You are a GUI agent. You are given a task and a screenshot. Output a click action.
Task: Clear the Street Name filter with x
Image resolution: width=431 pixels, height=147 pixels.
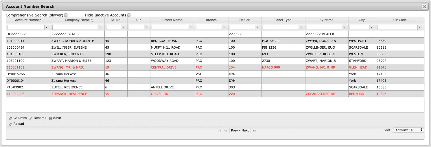(191, 27)
